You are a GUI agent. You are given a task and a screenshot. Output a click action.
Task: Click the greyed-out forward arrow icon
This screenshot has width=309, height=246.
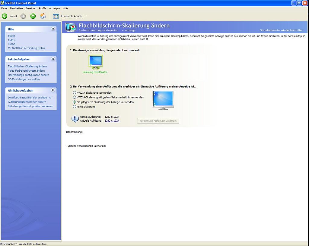[x=23, y=16]
